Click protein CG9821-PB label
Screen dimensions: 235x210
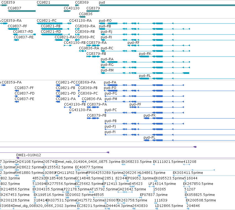[x=65, y=88]
